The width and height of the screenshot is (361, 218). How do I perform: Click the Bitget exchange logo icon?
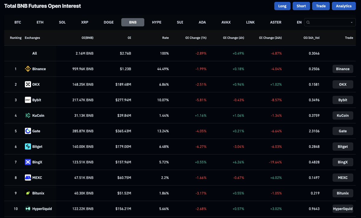28,147
